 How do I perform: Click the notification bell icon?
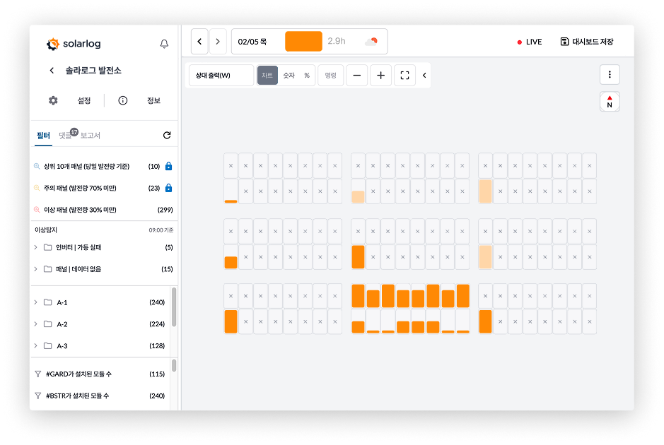(x=164, y=44)
